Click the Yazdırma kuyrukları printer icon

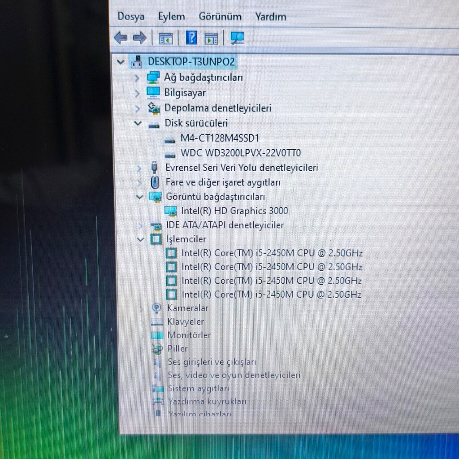(x=158, y=401)
